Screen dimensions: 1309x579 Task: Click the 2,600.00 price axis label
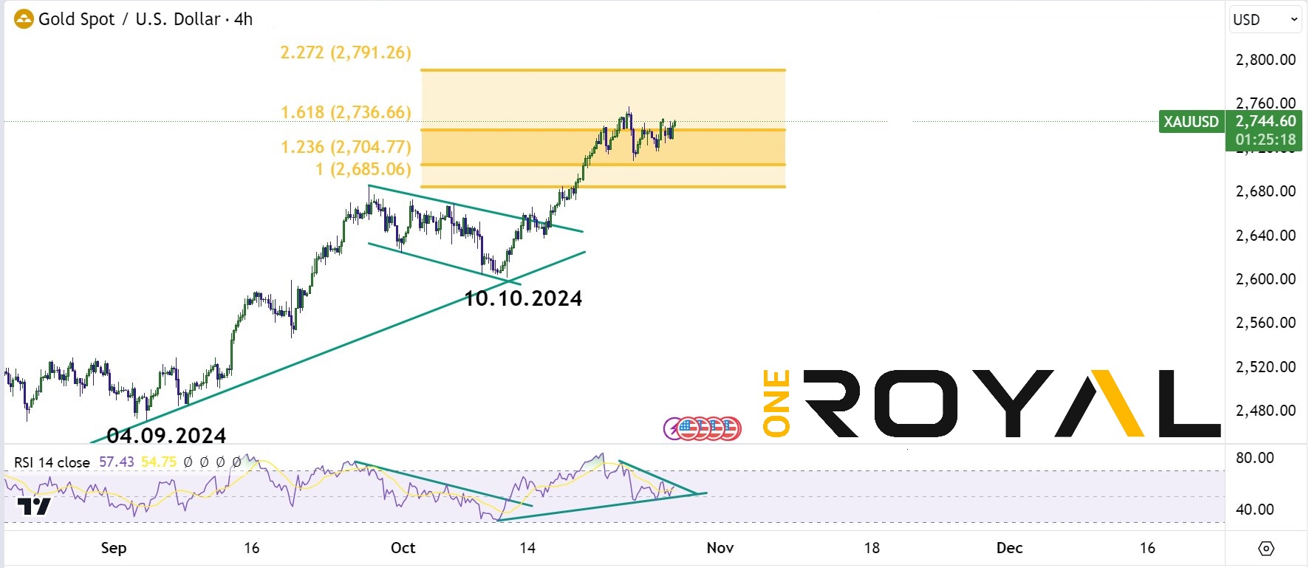(1265, 279)
